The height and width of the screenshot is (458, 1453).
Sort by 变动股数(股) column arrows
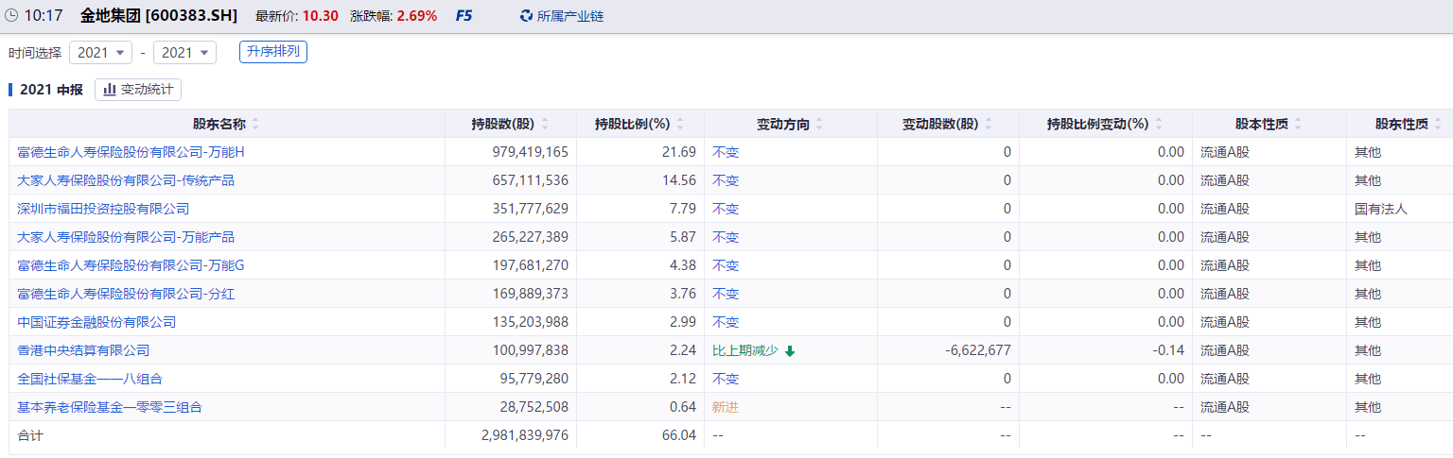pos(989,124)
